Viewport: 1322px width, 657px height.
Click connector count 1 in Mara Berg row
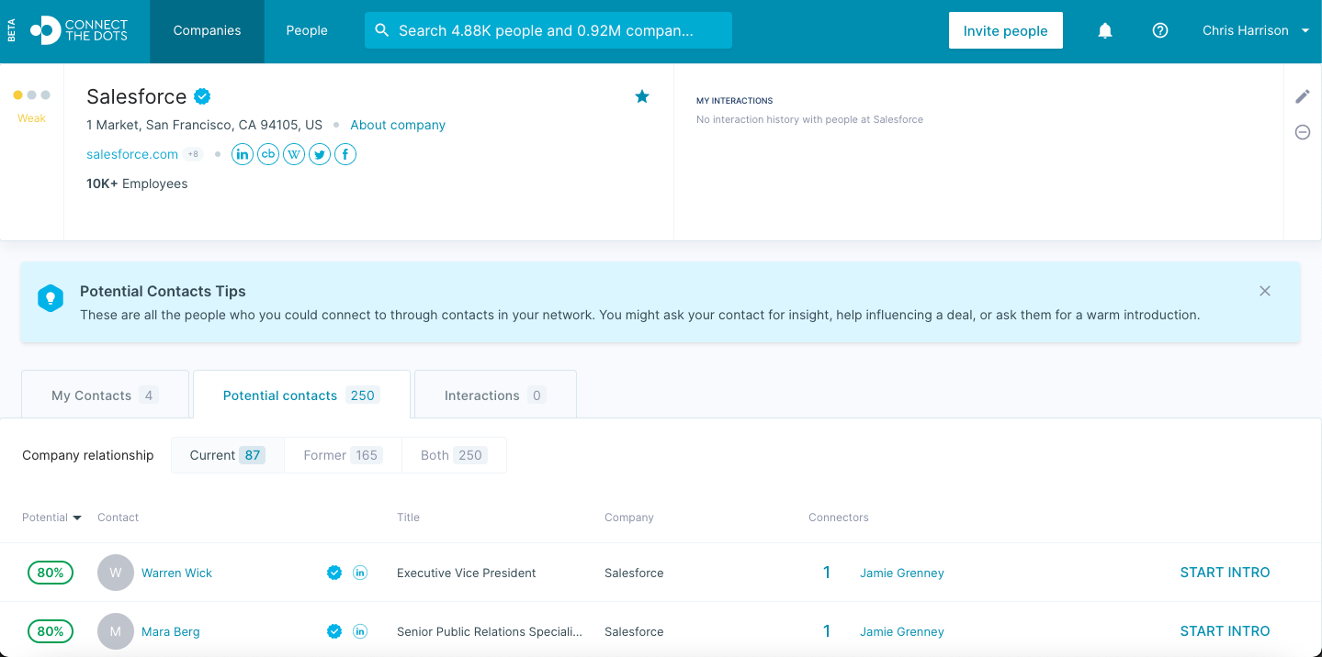[827, 631]
